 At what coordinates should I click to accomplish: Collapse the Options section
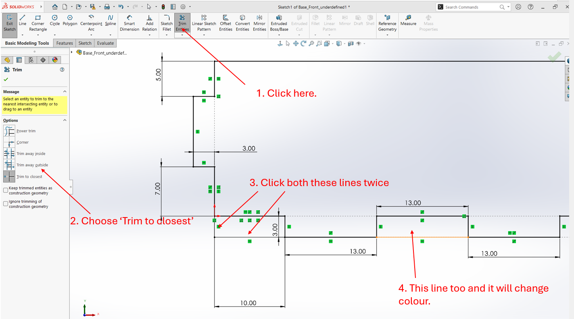(x=65, y=120)
